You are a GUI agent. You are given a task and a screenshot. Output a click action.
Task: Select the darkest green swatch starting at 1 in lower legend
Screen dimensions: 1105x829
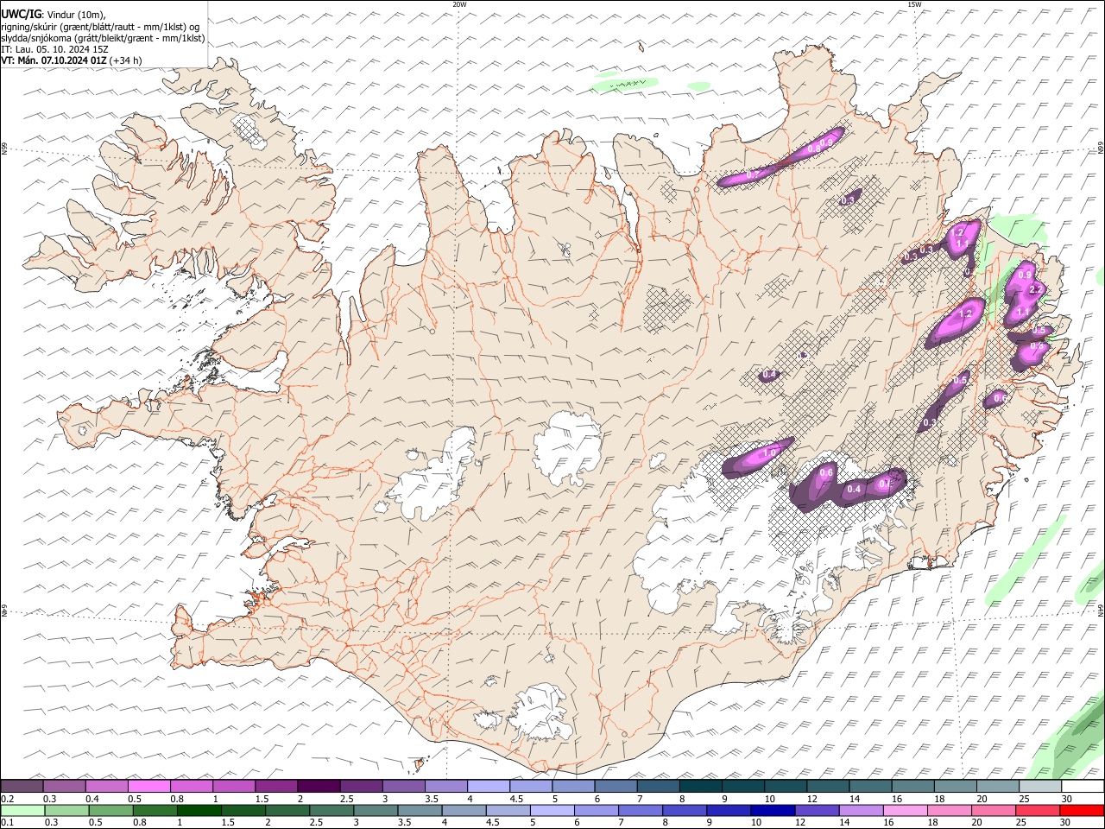pyautogui.click(x=199, y=811)
